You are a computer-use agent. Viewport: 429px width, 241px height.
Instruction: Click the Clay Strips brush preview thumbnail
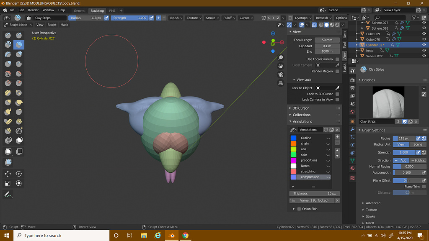click(x=388, y=102)
